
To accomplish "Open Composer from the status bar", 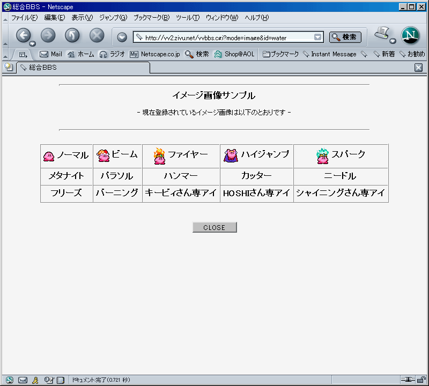I will [x=49, y=380].
